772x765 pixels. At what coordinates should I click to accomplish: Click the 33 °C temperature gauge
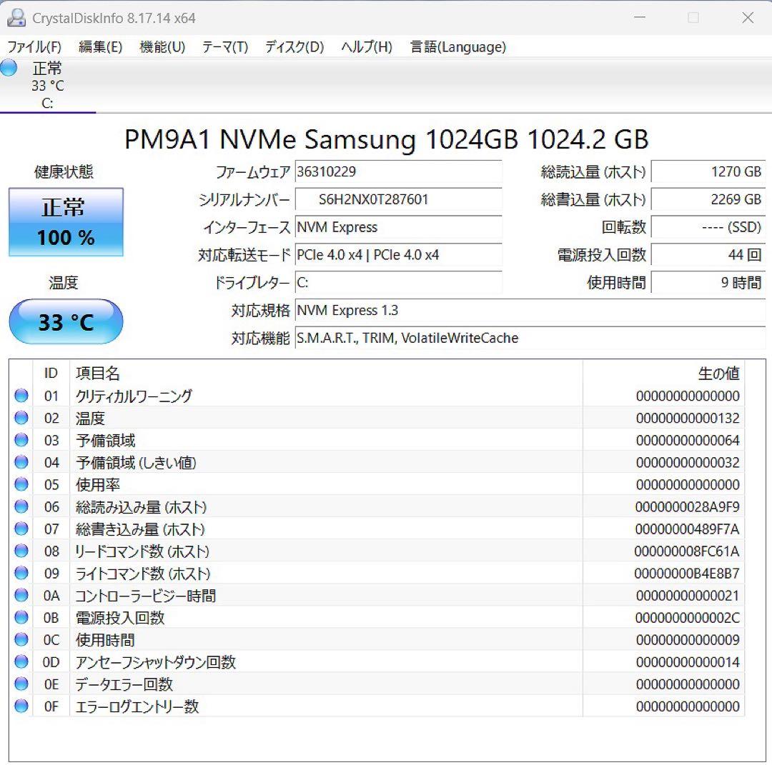65,322
